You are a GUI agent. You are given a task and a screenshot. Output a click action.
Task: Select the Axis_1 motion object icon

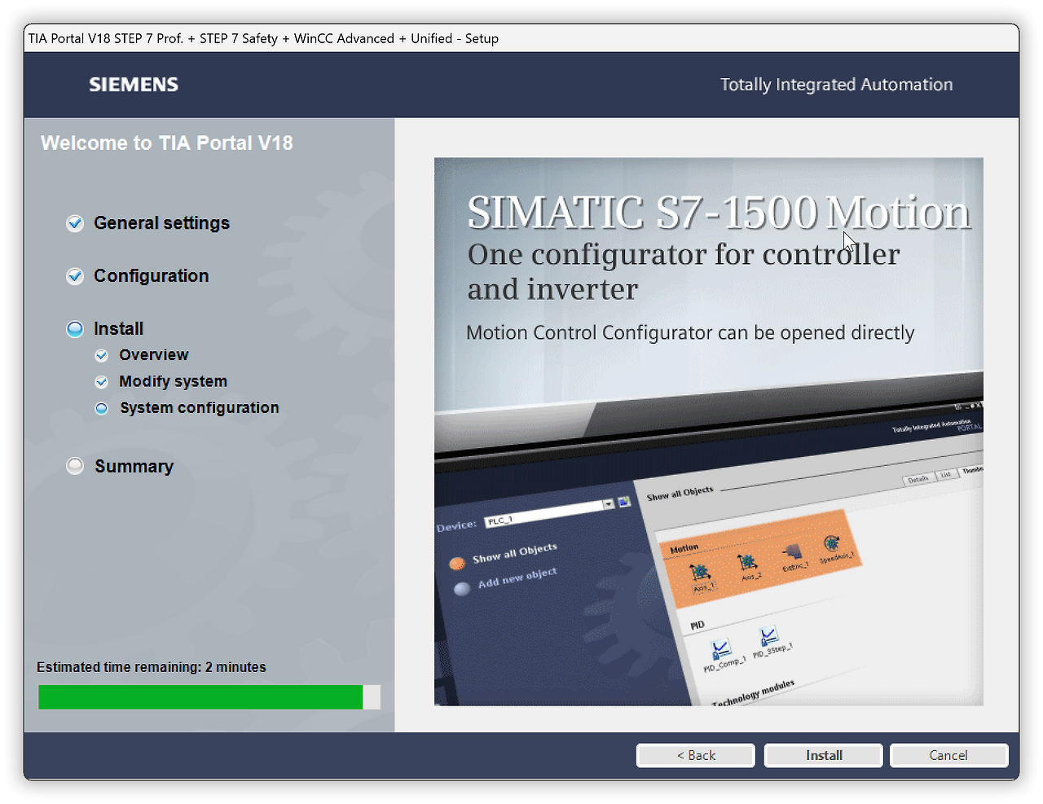pos(701,570)
